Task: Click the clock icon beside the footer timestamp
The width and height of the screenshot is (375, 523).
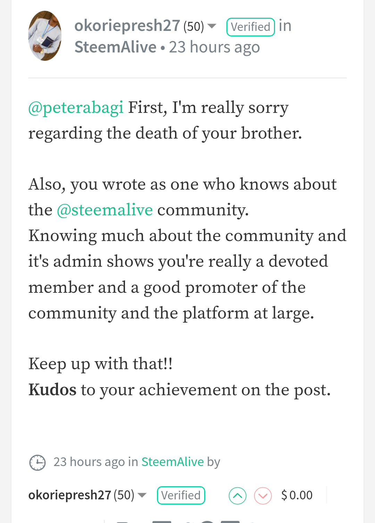Action: coord(37,462)
